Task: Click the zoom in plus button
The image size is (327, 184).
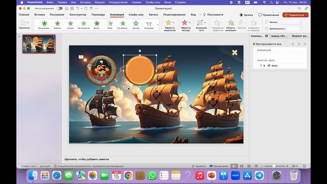Action: [x=287, y=166]
